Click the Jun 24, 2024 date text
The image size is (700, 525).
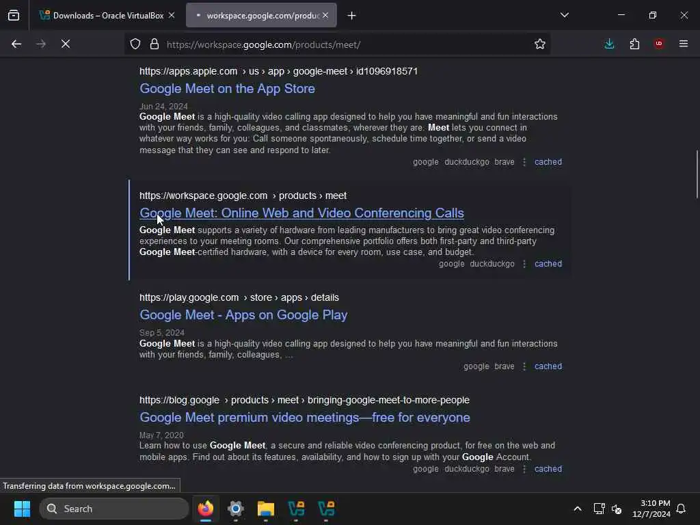163,106
